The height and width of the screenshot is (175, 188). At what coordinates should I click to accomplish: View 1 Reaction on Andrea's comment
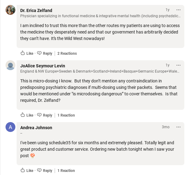click(66, 171)
